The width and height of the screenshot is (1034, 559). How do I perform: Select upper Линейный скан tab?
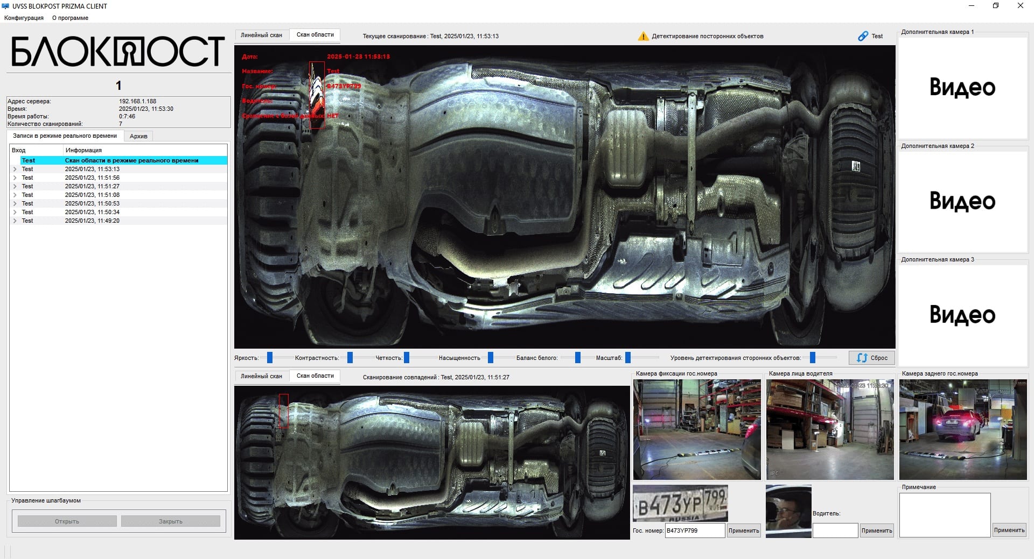coord(261,35)
